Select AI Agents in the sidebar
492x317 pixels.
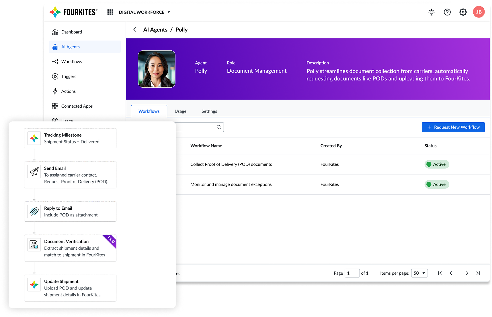point(85,47)
